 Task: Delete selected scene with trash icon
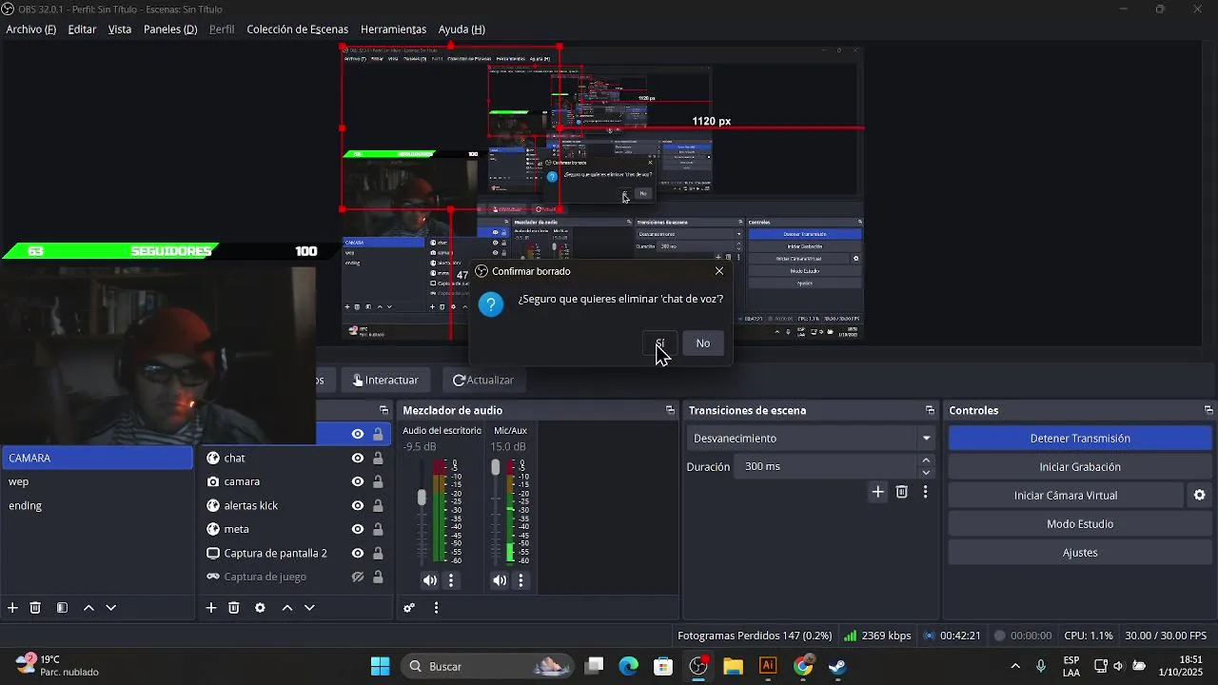click(x=35, y=608)
